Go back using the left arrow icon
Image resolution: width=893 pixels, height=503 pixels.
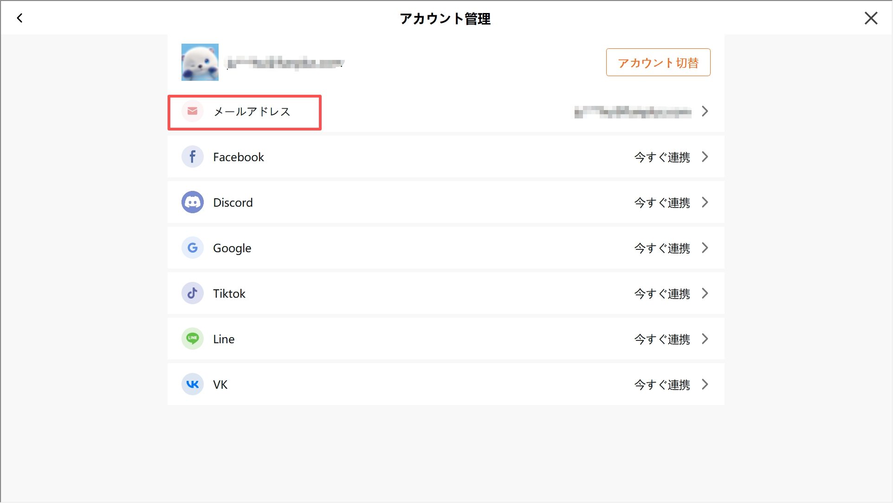pos(19,18)
